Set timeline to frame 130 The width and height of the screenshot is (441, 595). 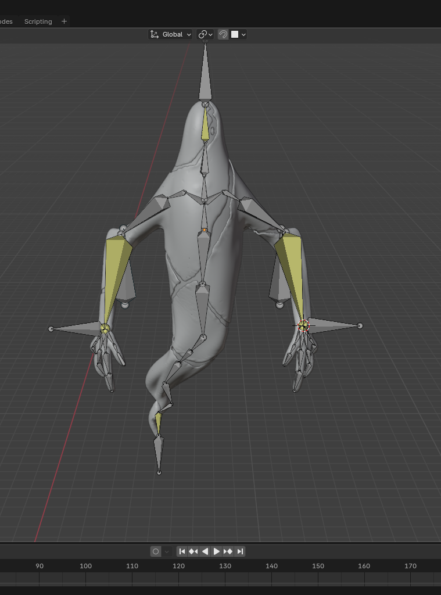(225, 566)
